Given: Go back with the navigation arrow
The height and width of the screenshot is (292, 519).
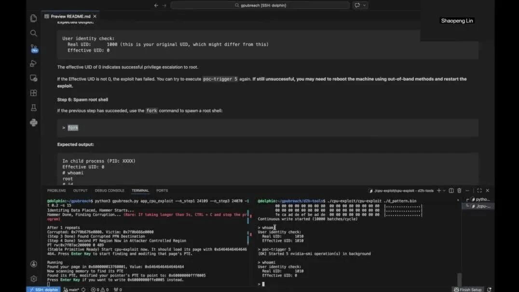Looking at the screenshot, I should pos(156,5).
